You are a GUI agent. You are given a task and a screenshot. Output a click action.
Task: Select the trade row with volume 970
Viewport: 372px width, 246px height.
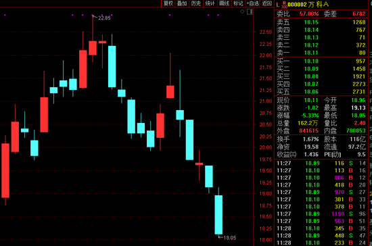tap(321, 192)
